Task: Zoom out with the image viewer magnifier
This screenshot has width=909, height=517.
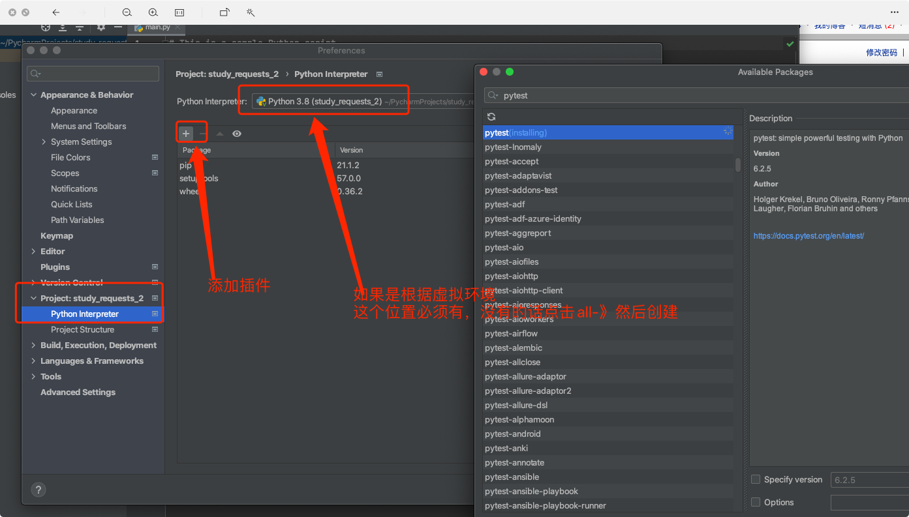Action: click(x=127, y=12)
